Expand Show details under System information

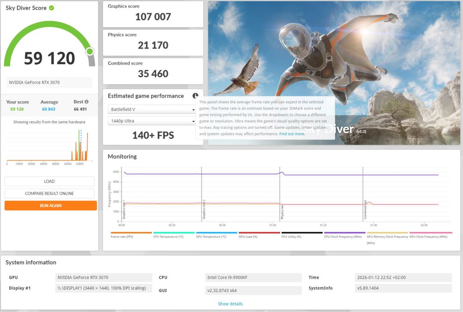[x=230, y=304]
